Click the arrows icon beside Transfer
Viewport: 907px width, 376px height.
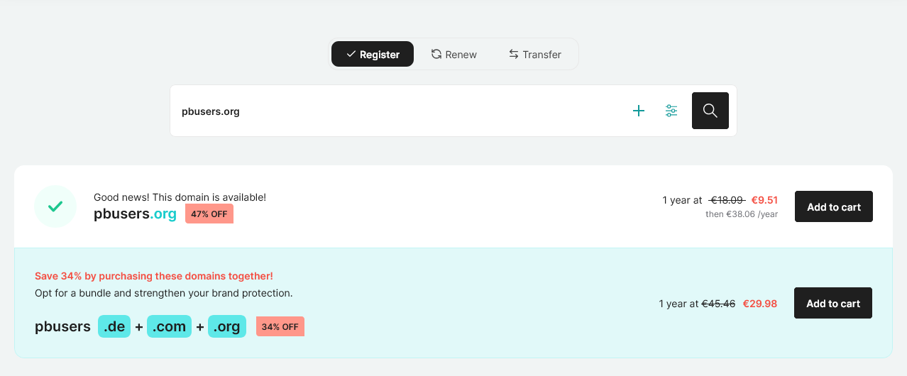514,54
